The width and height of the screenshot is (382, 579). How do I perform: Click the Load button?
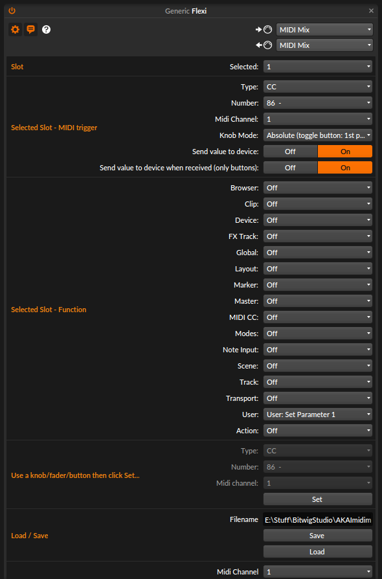(x=318, y=552)
